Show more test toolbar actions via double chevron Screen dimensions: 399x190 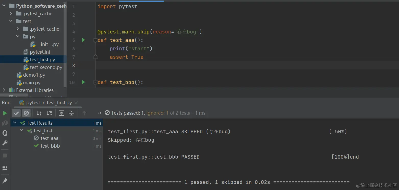pos(100,113)
